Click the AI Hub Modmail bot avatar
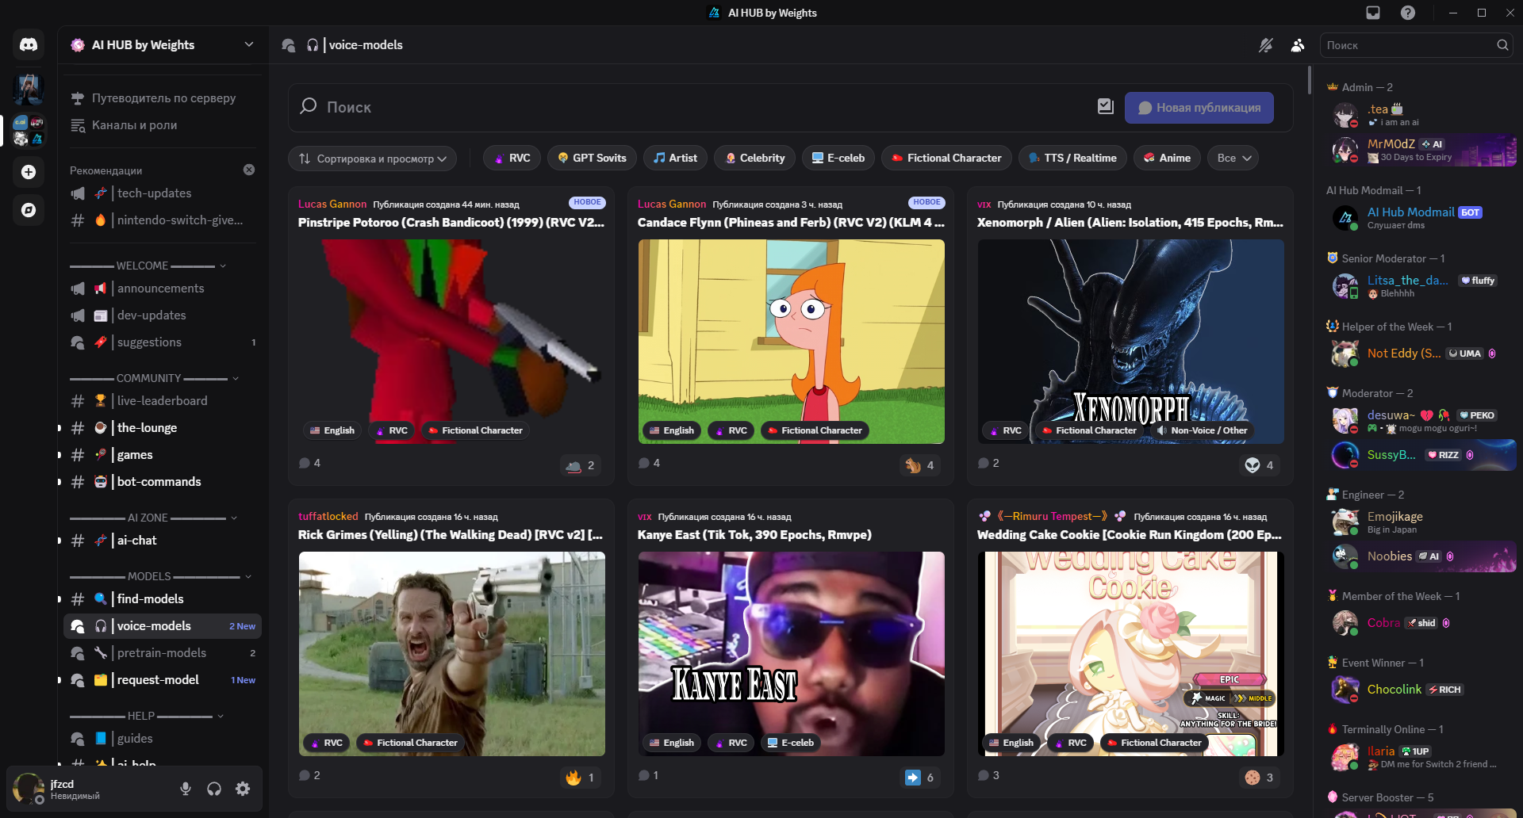 click(1345, 218)
